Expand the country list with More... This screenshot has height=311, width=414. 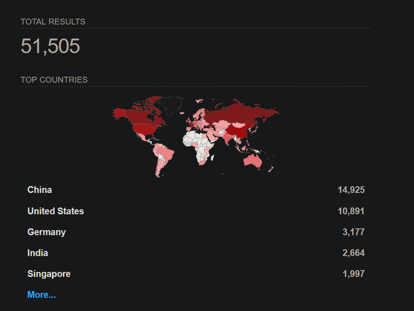pos(41,295)
